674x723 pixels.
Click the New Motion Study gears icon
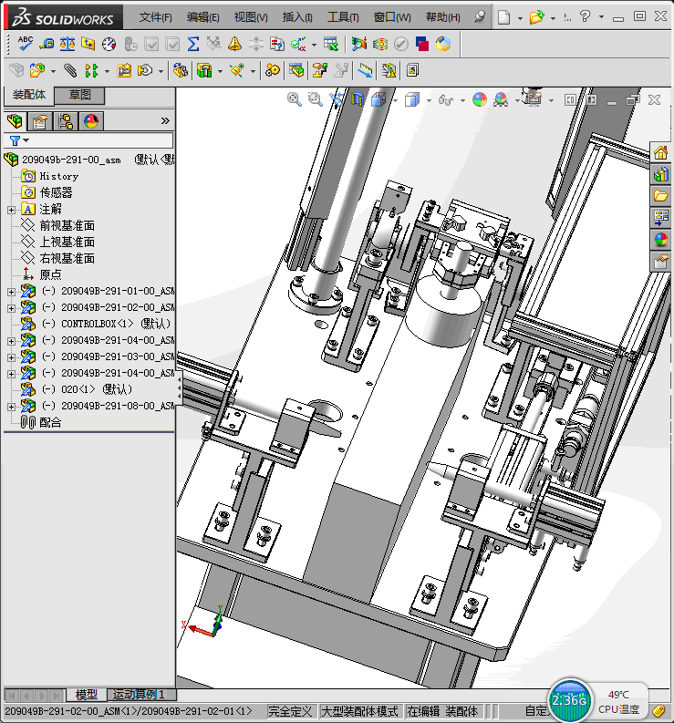click(272, 70)
